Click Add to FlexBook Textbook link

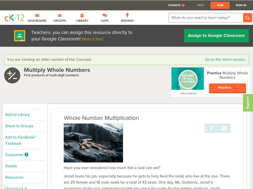(21, 140)
